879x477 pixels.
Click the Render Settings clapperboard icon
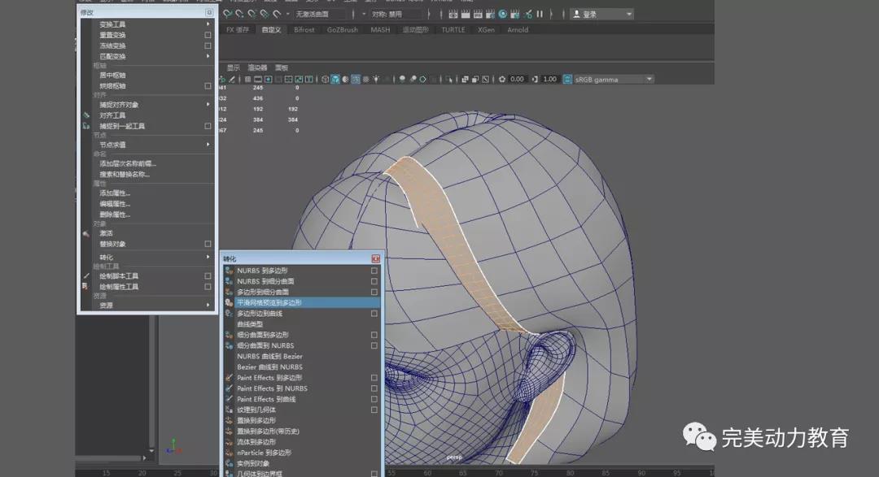coord(491,14)
